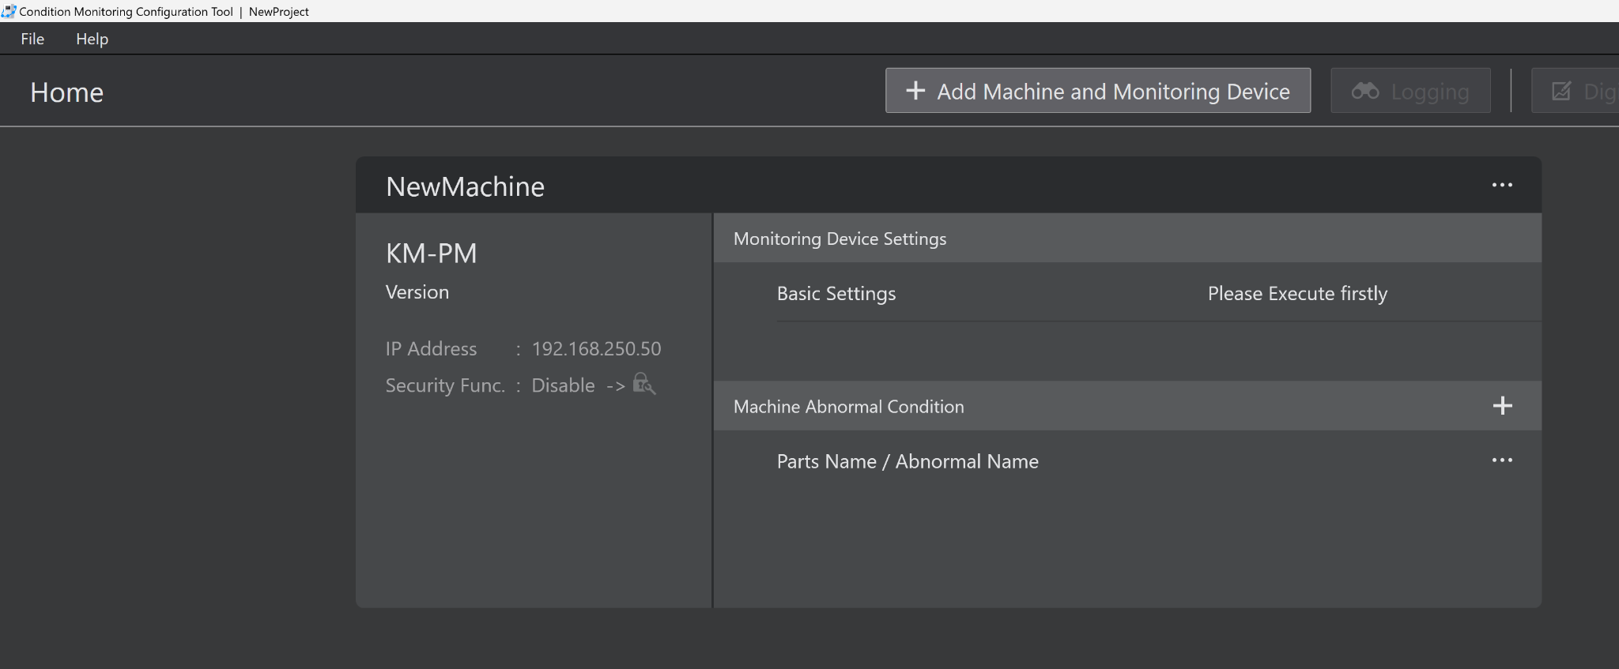
Task: Open the NewMachine three-dot options menu
Action: (x=1502, y=186)
